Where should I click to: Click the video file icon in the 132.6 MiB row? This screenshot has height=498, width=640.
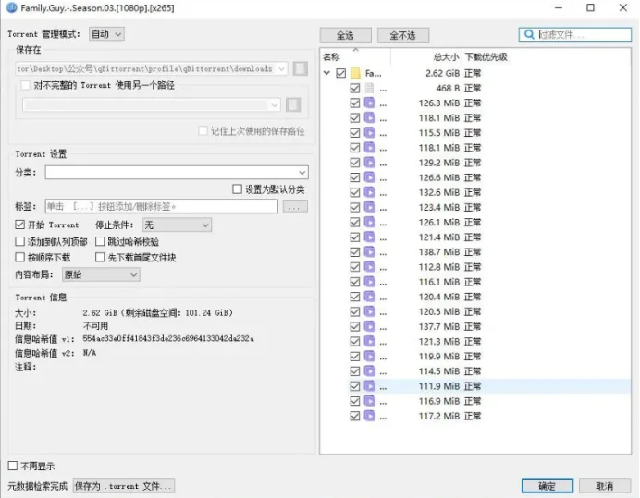pos(369,192)
